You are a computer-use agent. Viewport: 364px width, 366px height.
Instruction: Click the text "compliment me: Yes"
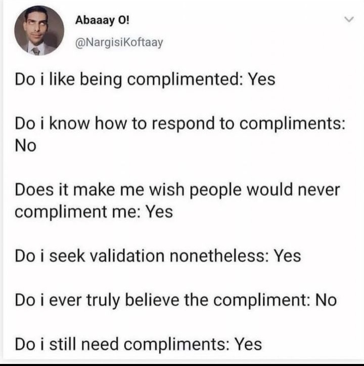pyautogui.click(x=94, y=212)
